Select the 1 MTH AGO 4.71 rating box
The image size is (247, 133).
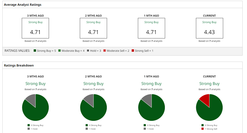[x=151, y=28]
